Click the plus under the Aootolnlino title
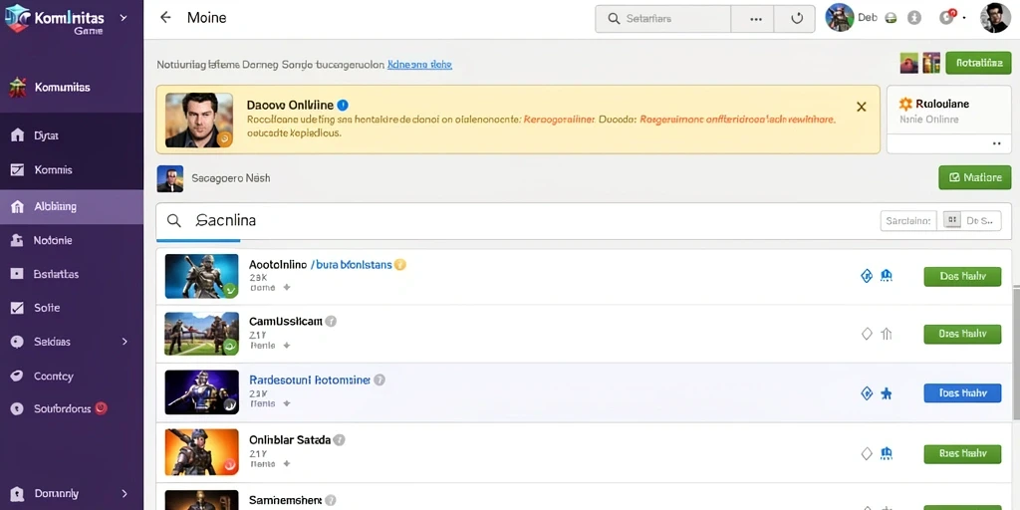Viewport: 1020px width, 510px height. [x=286, y=287]
